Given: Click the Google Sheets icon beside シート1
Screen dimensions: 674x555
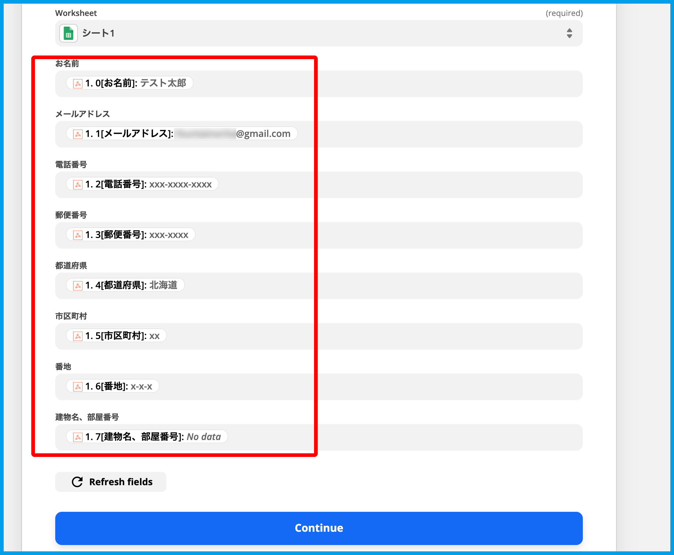Looking at the screenshot, I should click(69, 34).
